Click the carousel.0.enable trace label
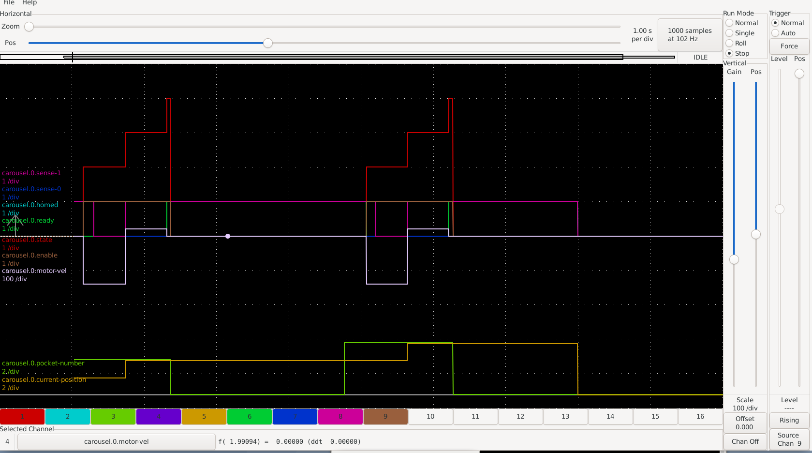 click(x=30, y=255)
